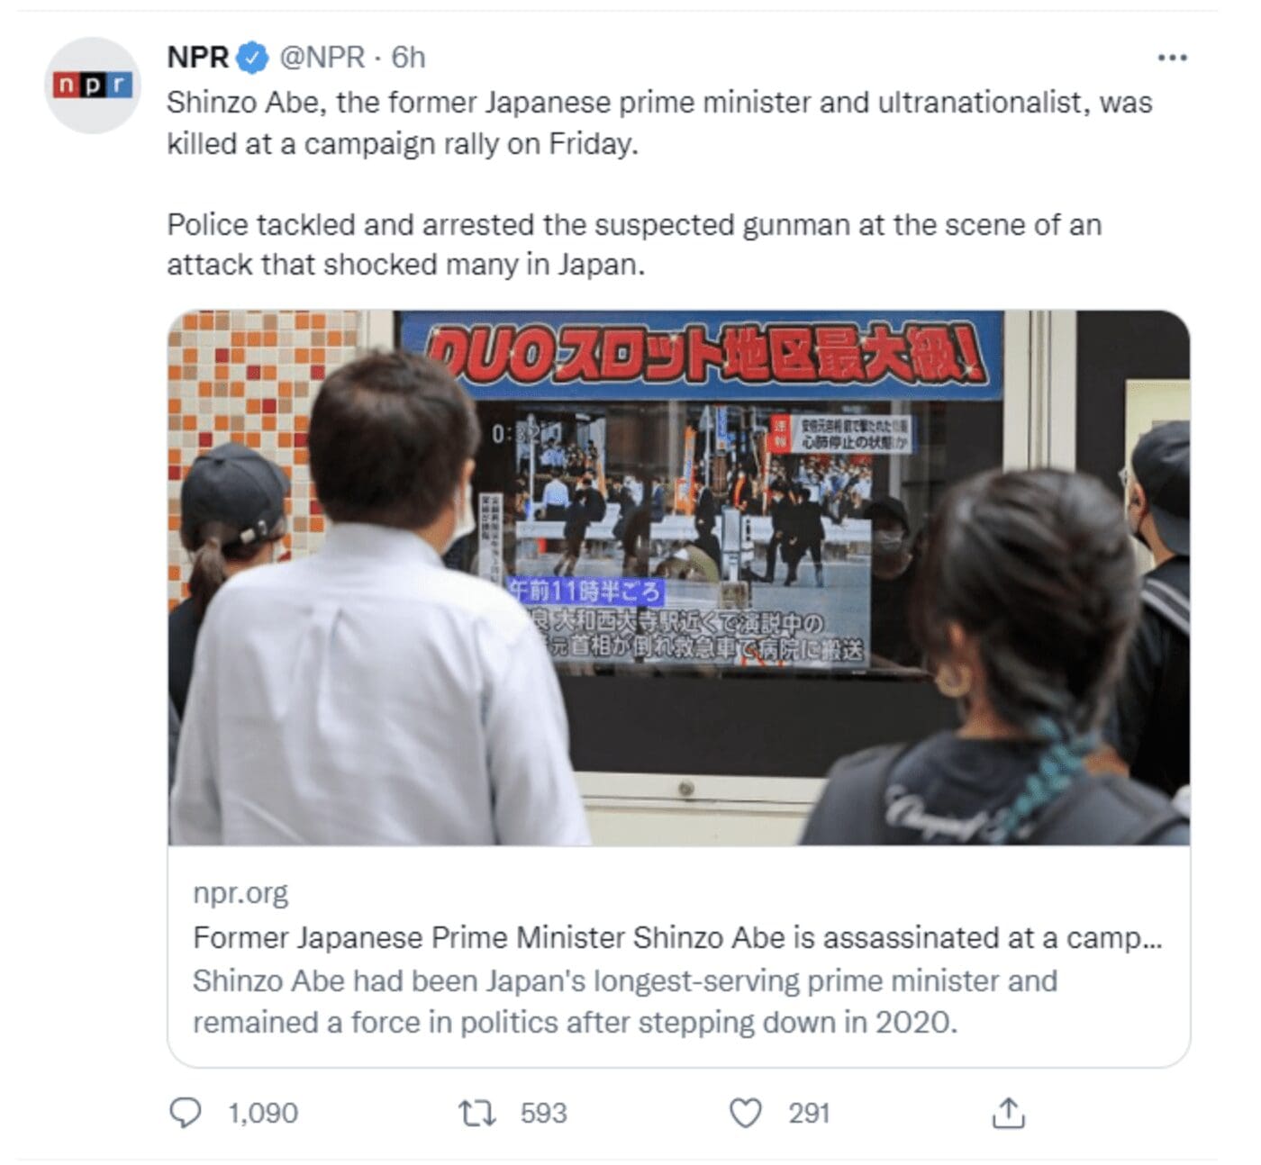Open the 6h timestamp link
The width and height of the screenshot is (1261, 1165).
[408, 58]
